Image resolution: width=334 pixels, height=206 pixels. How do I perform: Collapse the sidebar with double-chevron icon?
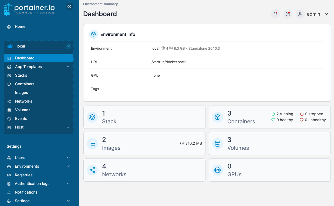pyautogui.click(x=69, y=6)
